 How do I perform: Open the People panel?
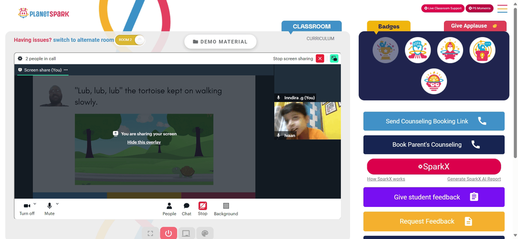tap(169, 209)
